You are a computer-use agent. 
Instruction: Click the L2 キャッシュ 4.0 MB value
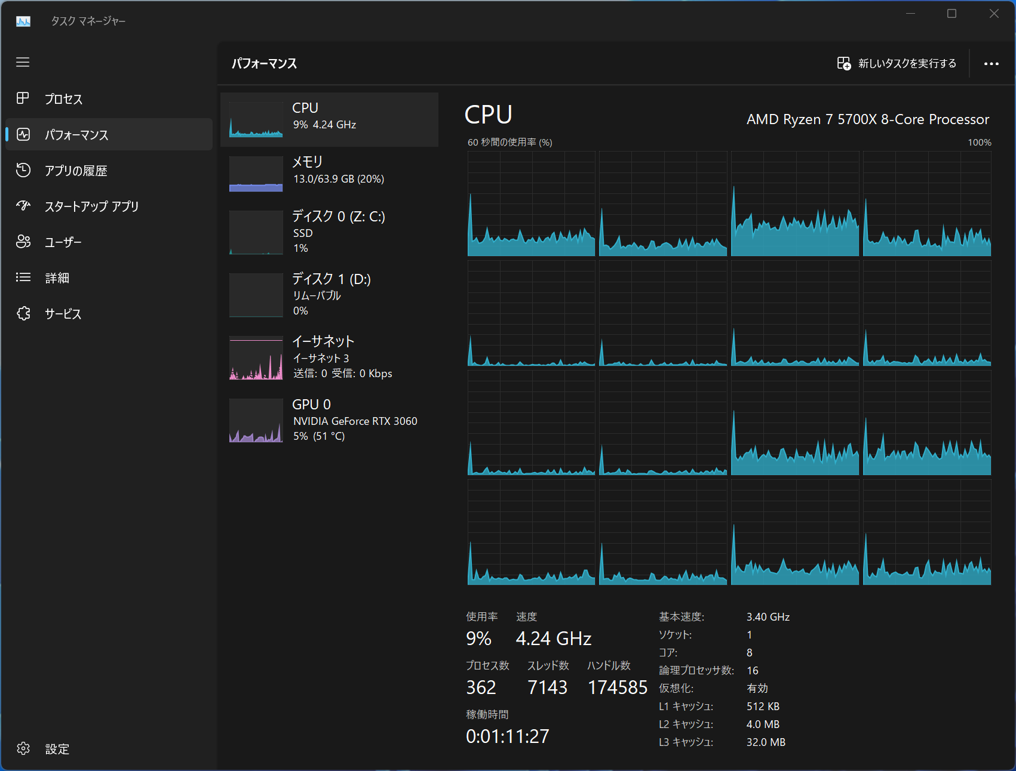[x=763, y=724]
